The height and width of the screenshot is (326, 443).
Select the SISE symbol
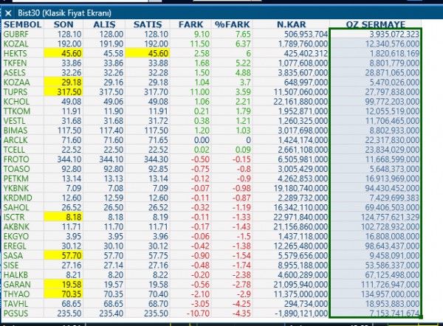(11, 265)
